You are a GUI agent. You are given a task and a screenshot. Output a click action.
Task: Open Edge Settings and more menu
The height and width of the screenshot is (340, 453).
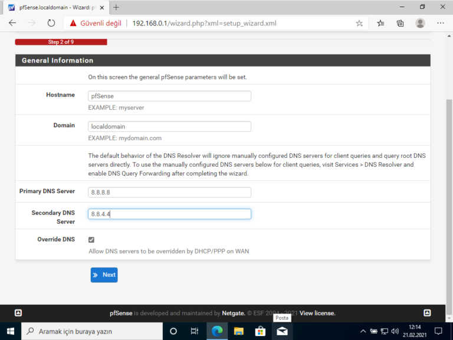click(440, 24)
